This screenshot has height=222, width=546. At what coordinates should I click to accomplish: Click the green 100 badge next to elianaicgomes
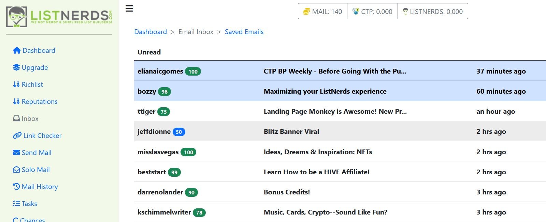(x=193, y=72)
